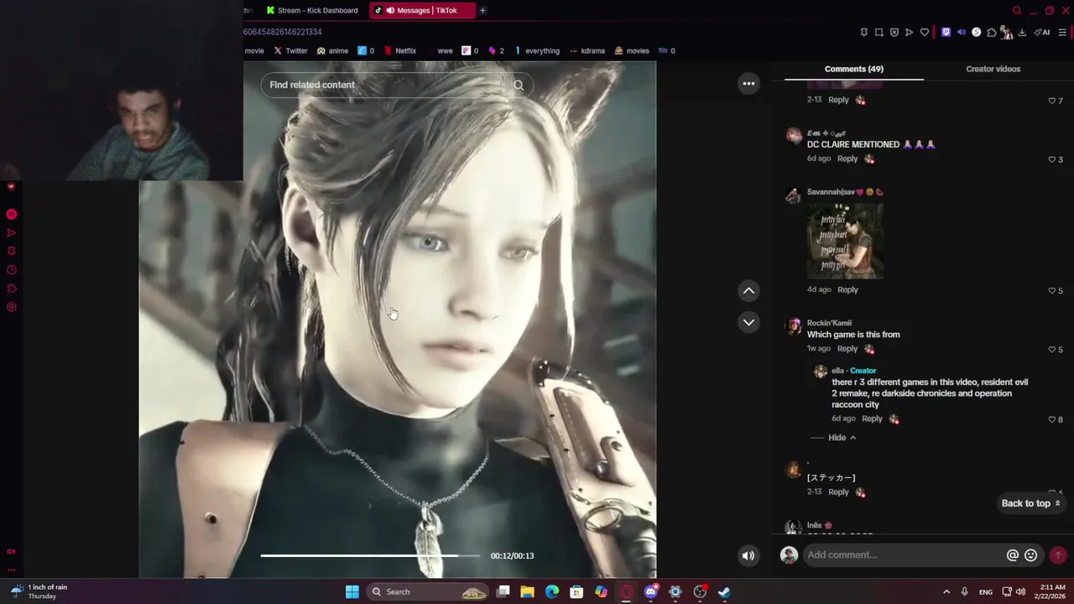Click the toolbar send flow arrow icon

click(x=909, y=33)
